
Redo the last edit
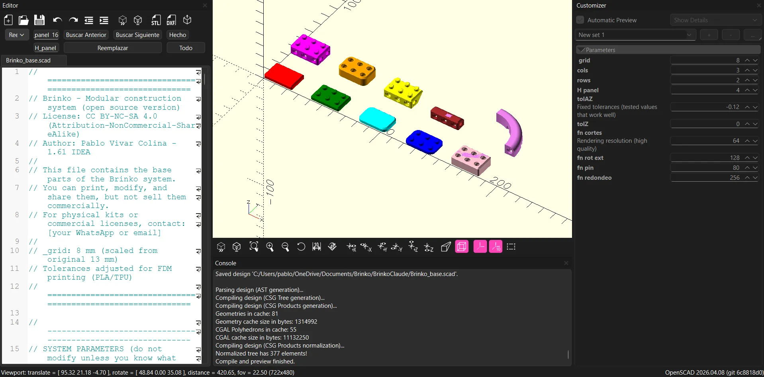[x=73, y=20]
